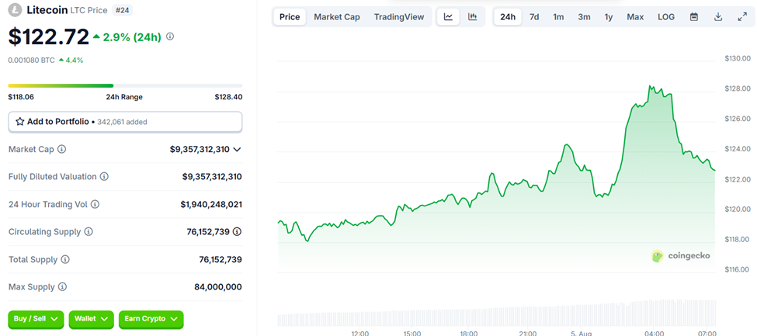Viewport: 757px width, 336px height.
Task: Select the 24h time range
Action: (508, 17)
